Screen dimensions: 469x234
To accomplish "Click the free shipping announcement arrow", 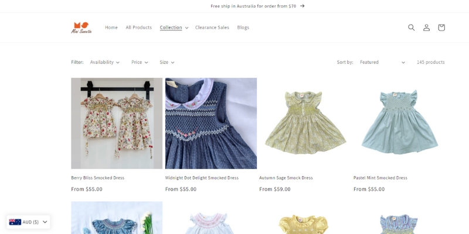I will point(303,6).
